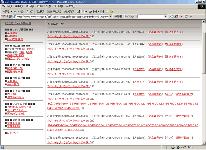Viewport: 206px width, 150px height.
Task: Click the ログアウト logout link
Action: pos(13,133)
